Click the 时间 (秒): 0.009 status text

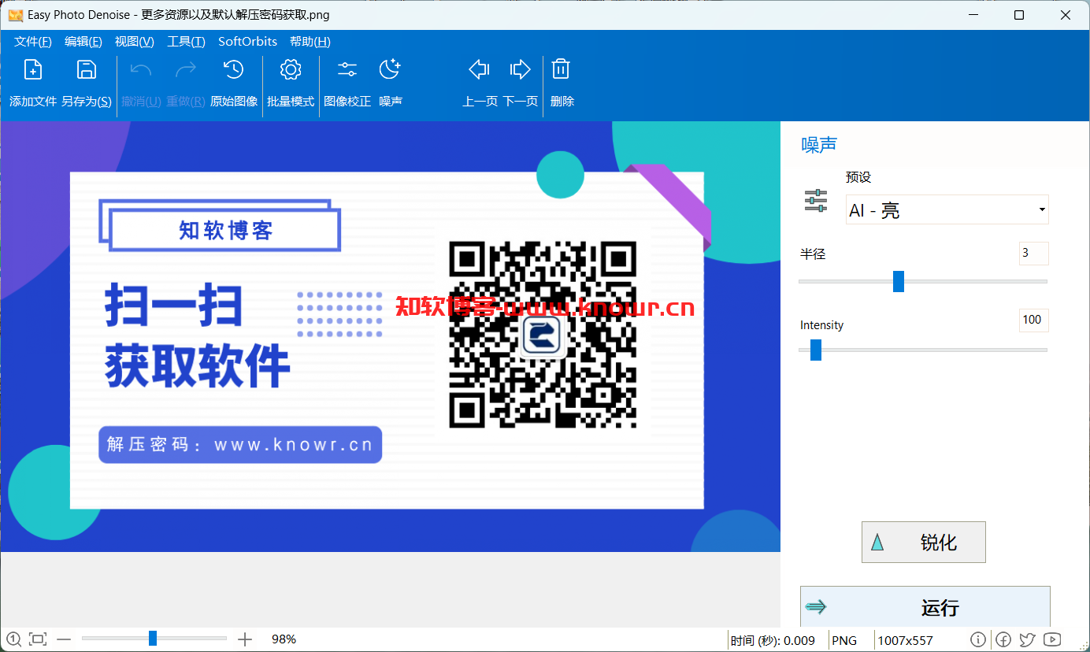773,640
